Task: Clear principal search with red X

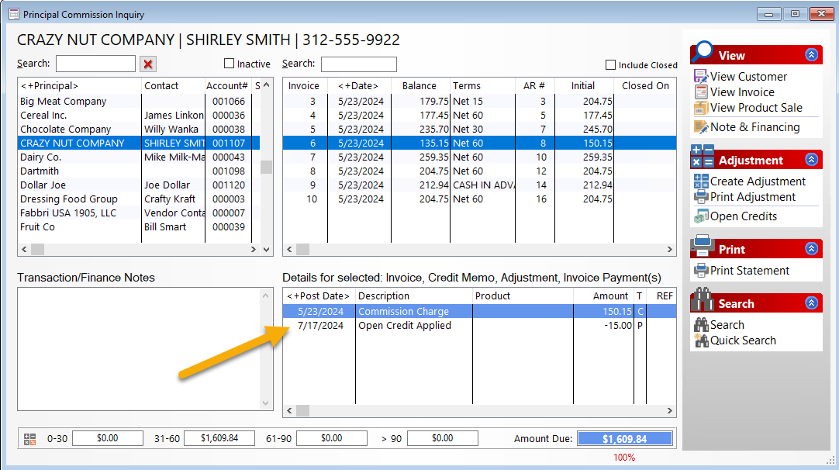Action: 148,64
